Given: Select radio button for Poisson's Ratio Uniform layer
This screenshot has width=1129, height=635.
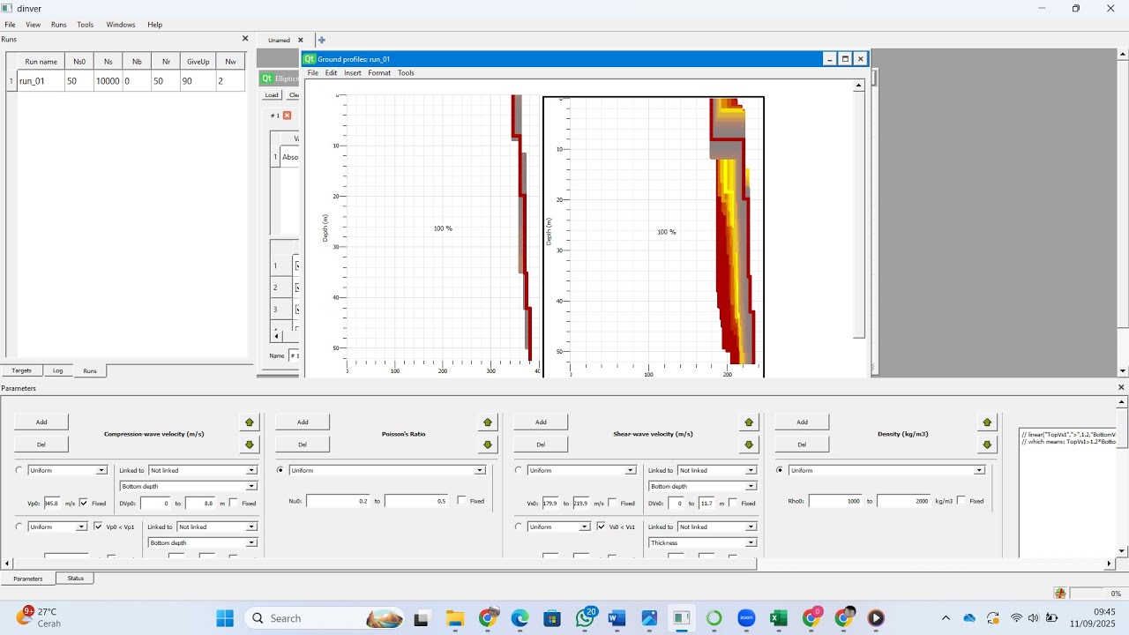Looking at the screenshot, I should pyautogui.click(x=280, y=470).
